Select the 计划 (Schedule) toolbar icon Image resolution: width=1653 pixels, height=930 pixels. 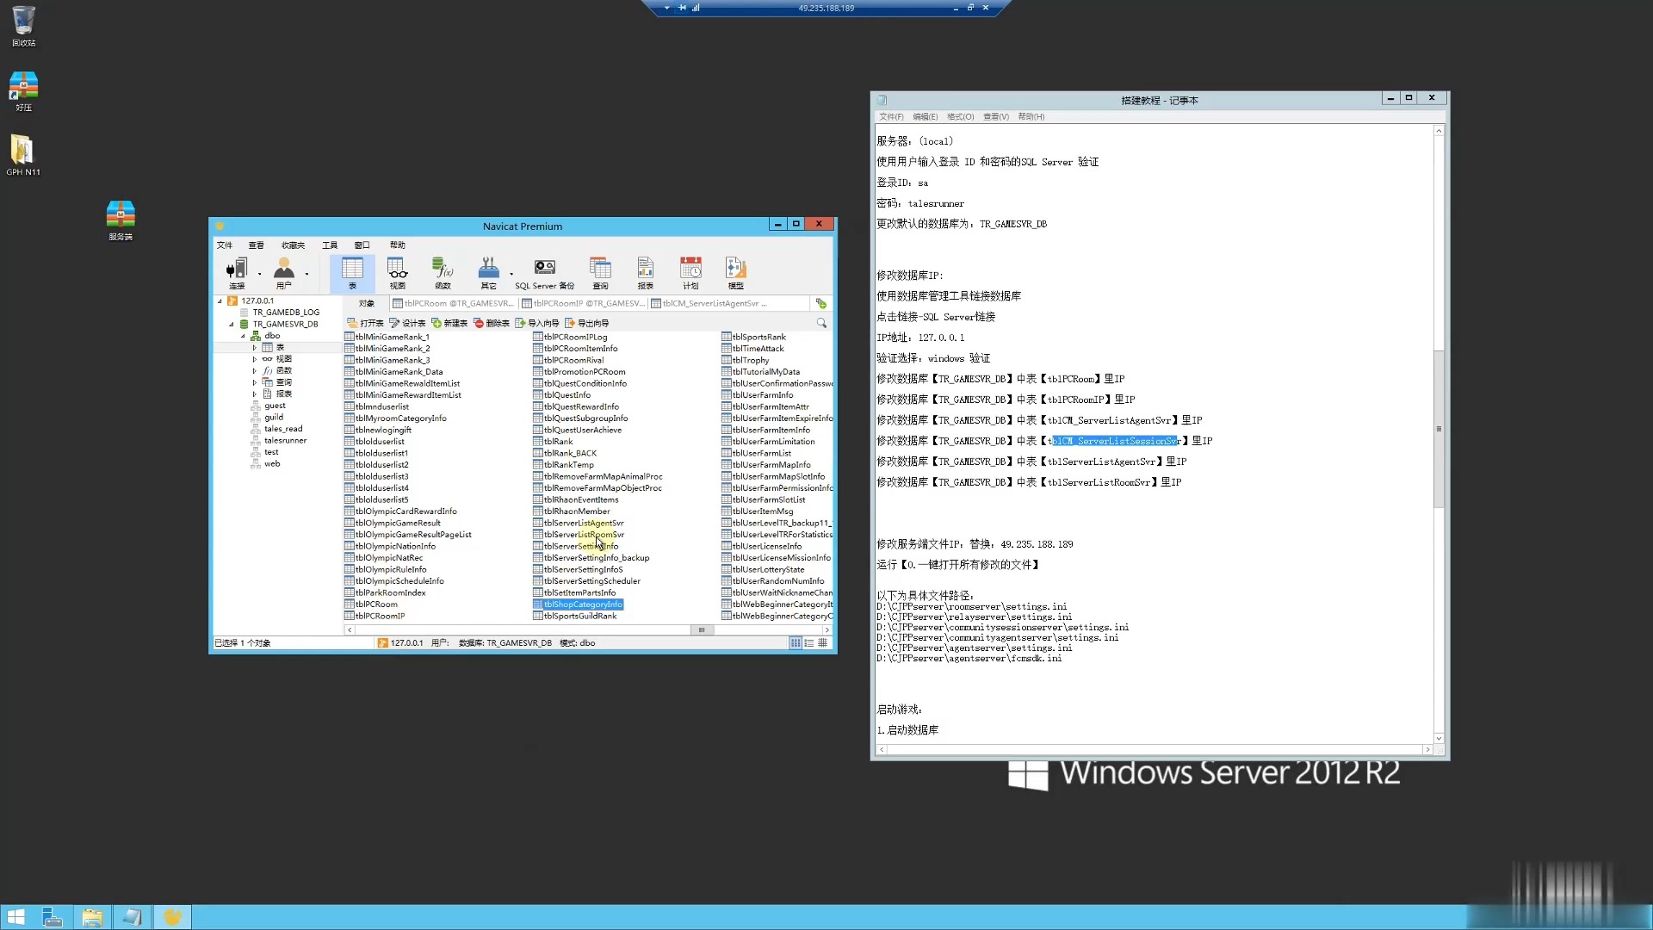coord(690,273)
